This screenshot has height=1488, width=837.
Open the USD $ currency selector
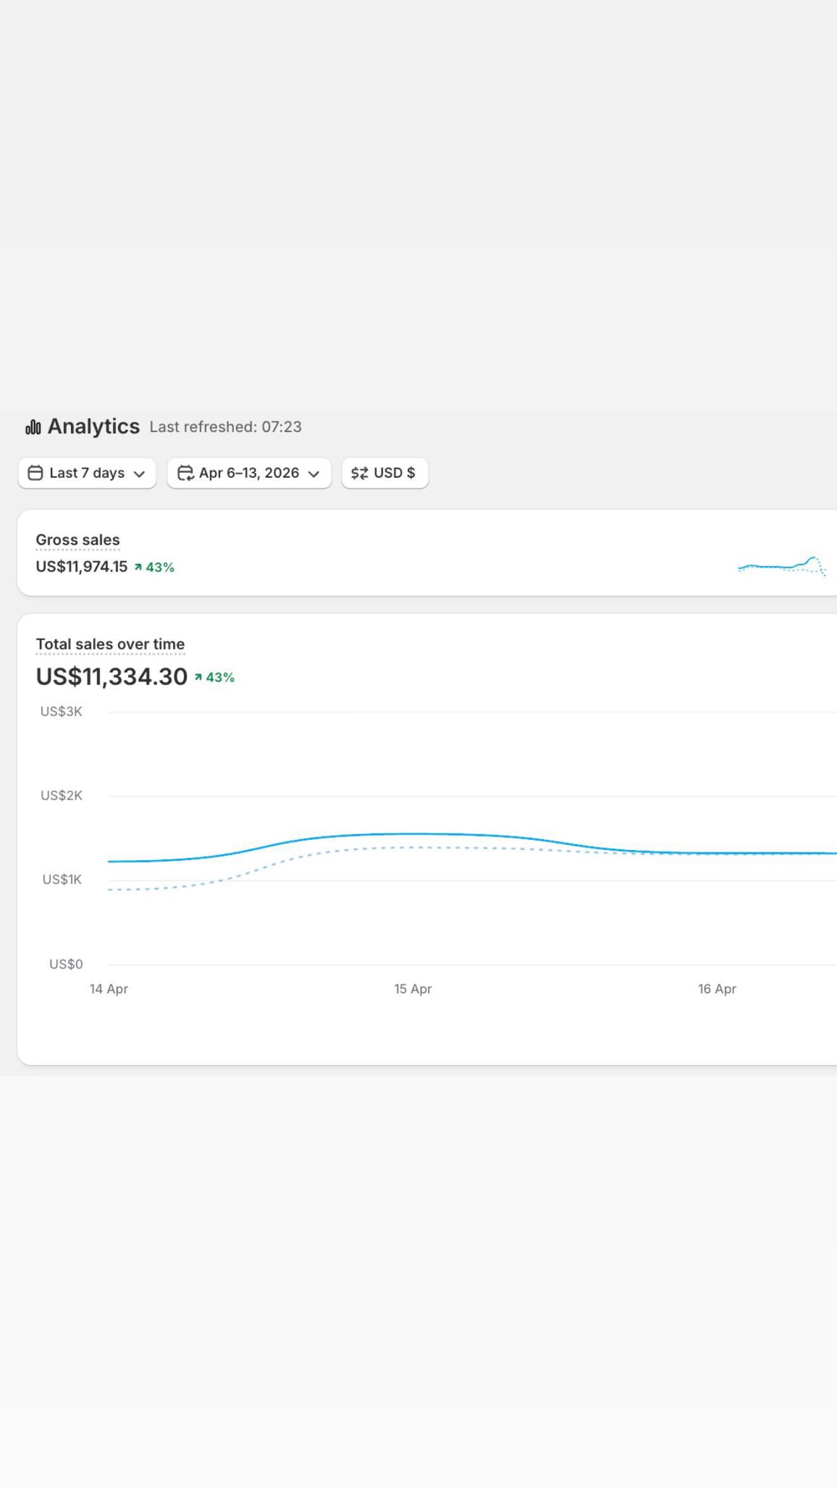click(385, 473)
